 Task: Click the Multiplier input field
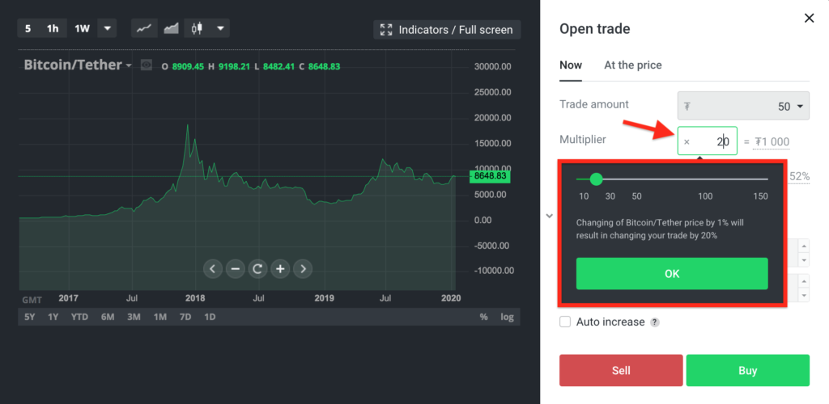[x=708, y=141]
